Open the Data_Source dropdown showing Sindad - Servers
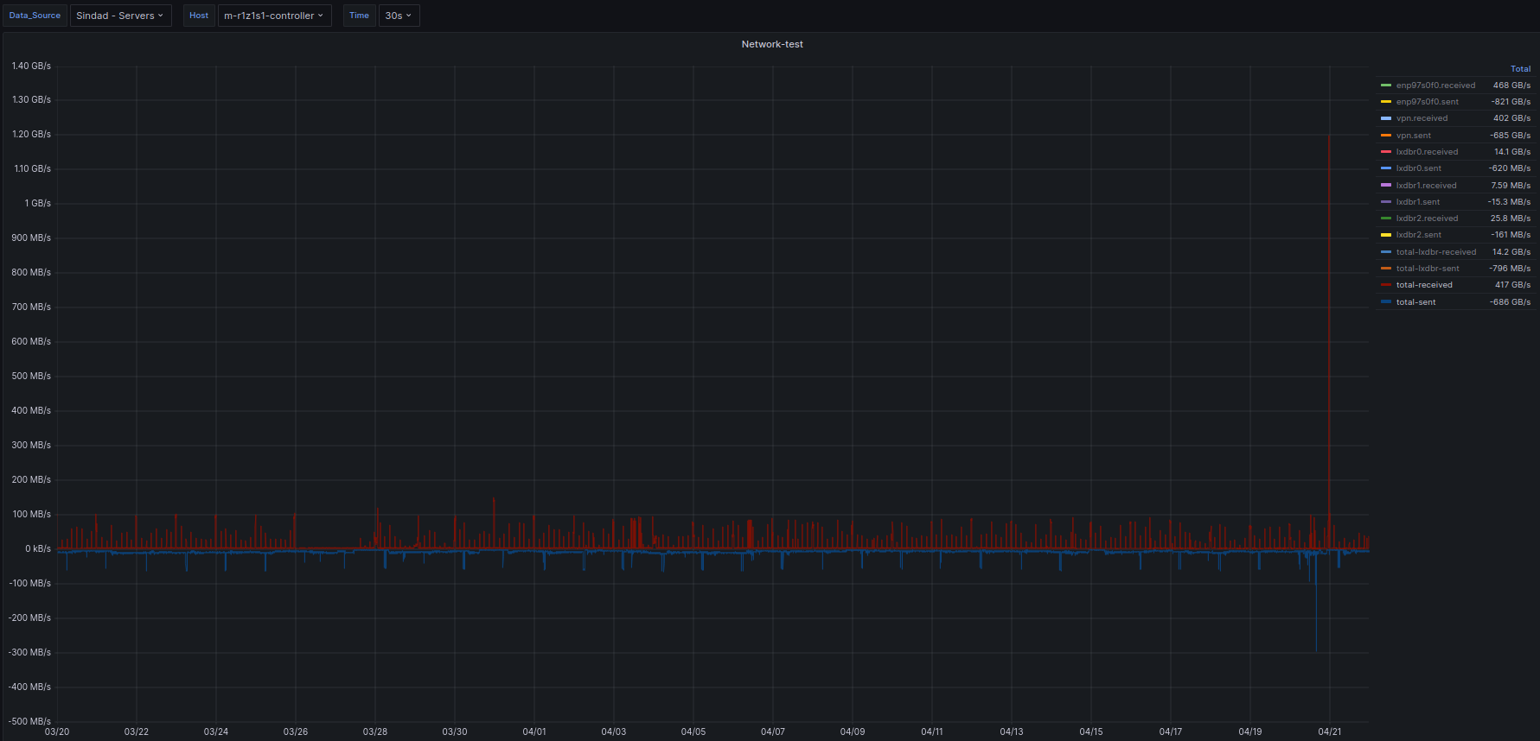The image size is (1540, 741). (120, 16)
